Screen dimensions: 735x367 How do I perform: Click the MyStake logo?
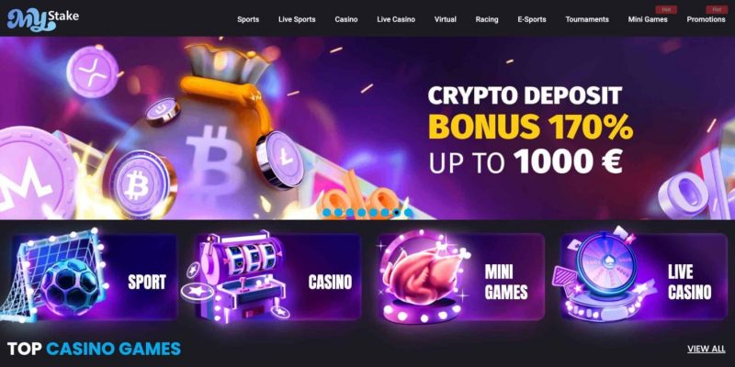42,19
